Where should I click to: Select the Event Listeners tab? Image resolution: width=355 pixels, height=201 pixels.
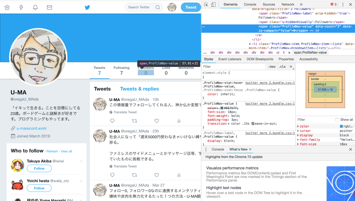pyautogui.click(x=230, y=59)
